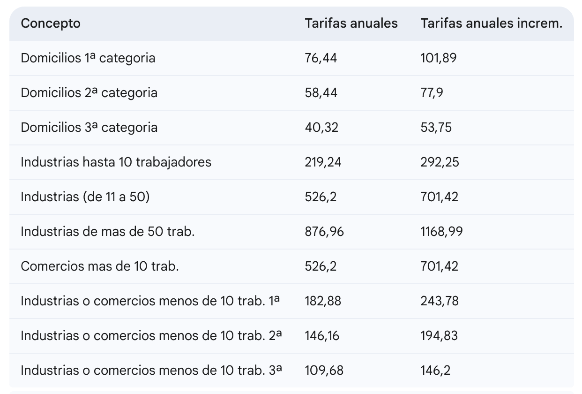This screenshot has height=394, width=582.
Task: Click Comercios mas de 10 trab. cell
Action: (x=99, y=266)
